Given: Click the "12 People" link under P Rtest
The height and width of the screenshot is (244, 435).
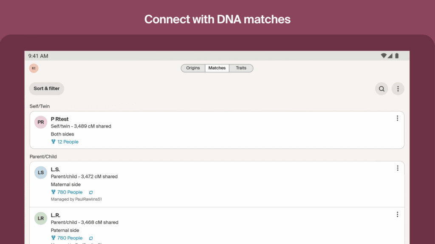Looking at the screenshot, I should point(67,141).
